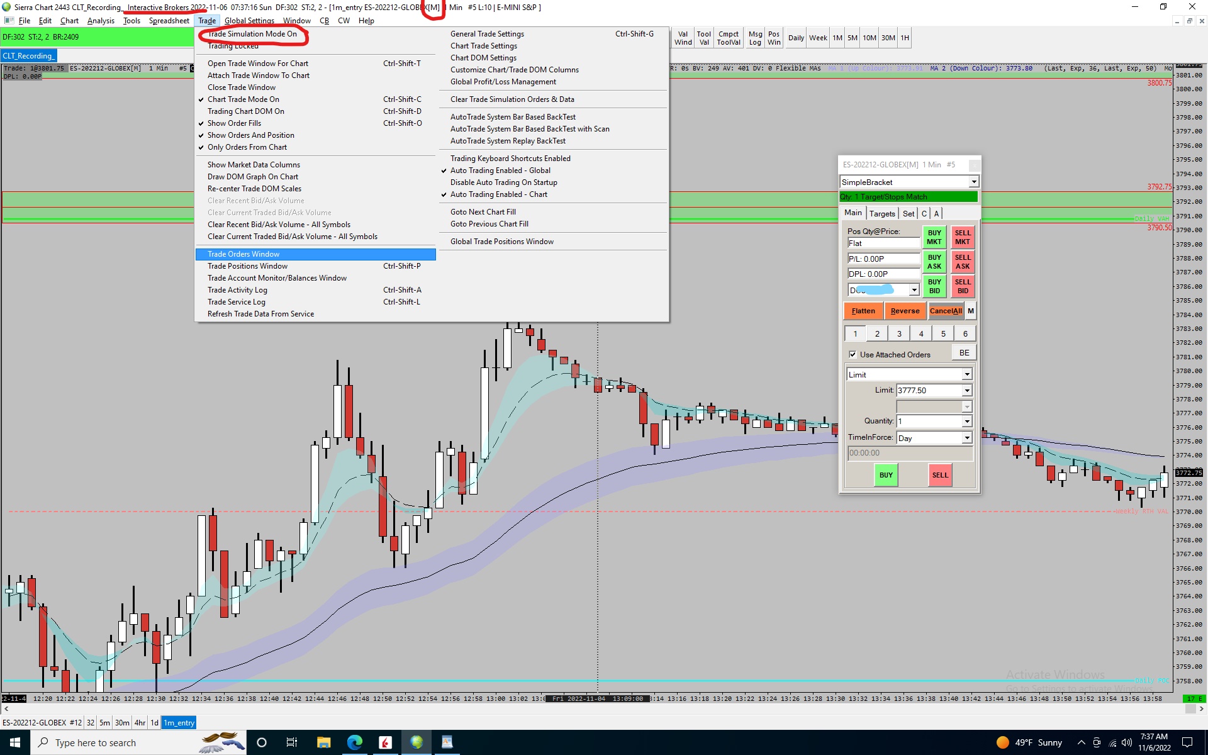Select Trade Orders Window menu item
Screen dimensions: 1208x755
[x=243, y=254]
